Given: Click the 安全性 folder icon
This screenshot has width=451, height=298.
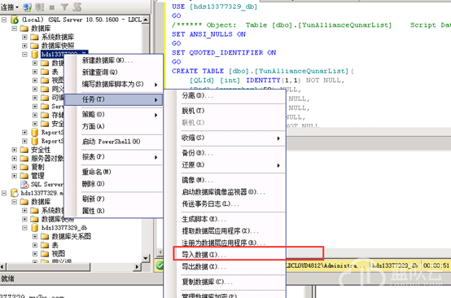Looking at the screenshot, I should [24, 150].
